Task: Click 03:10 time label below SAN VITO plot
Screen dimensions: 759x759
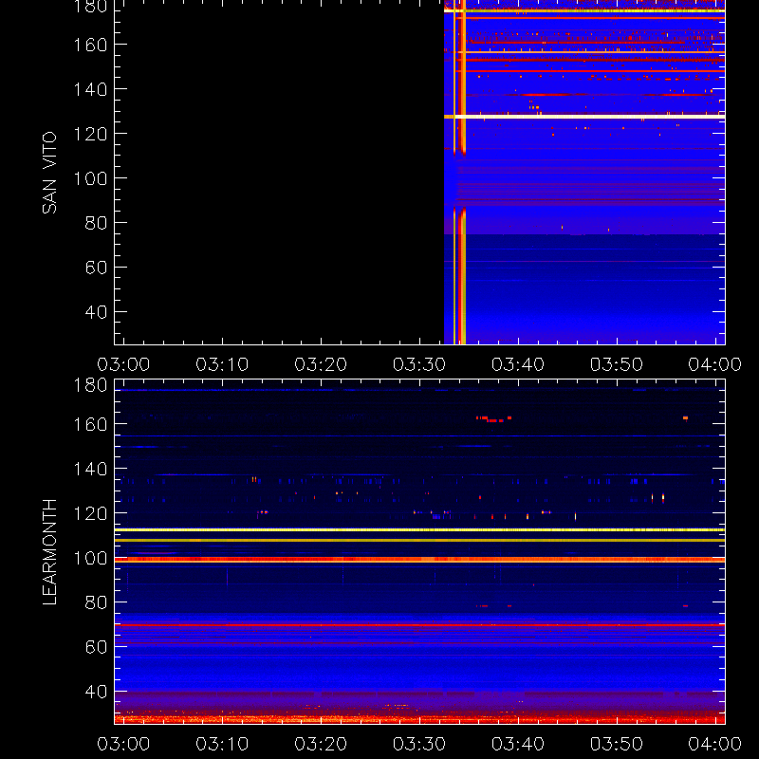Action: click(222, 364)
